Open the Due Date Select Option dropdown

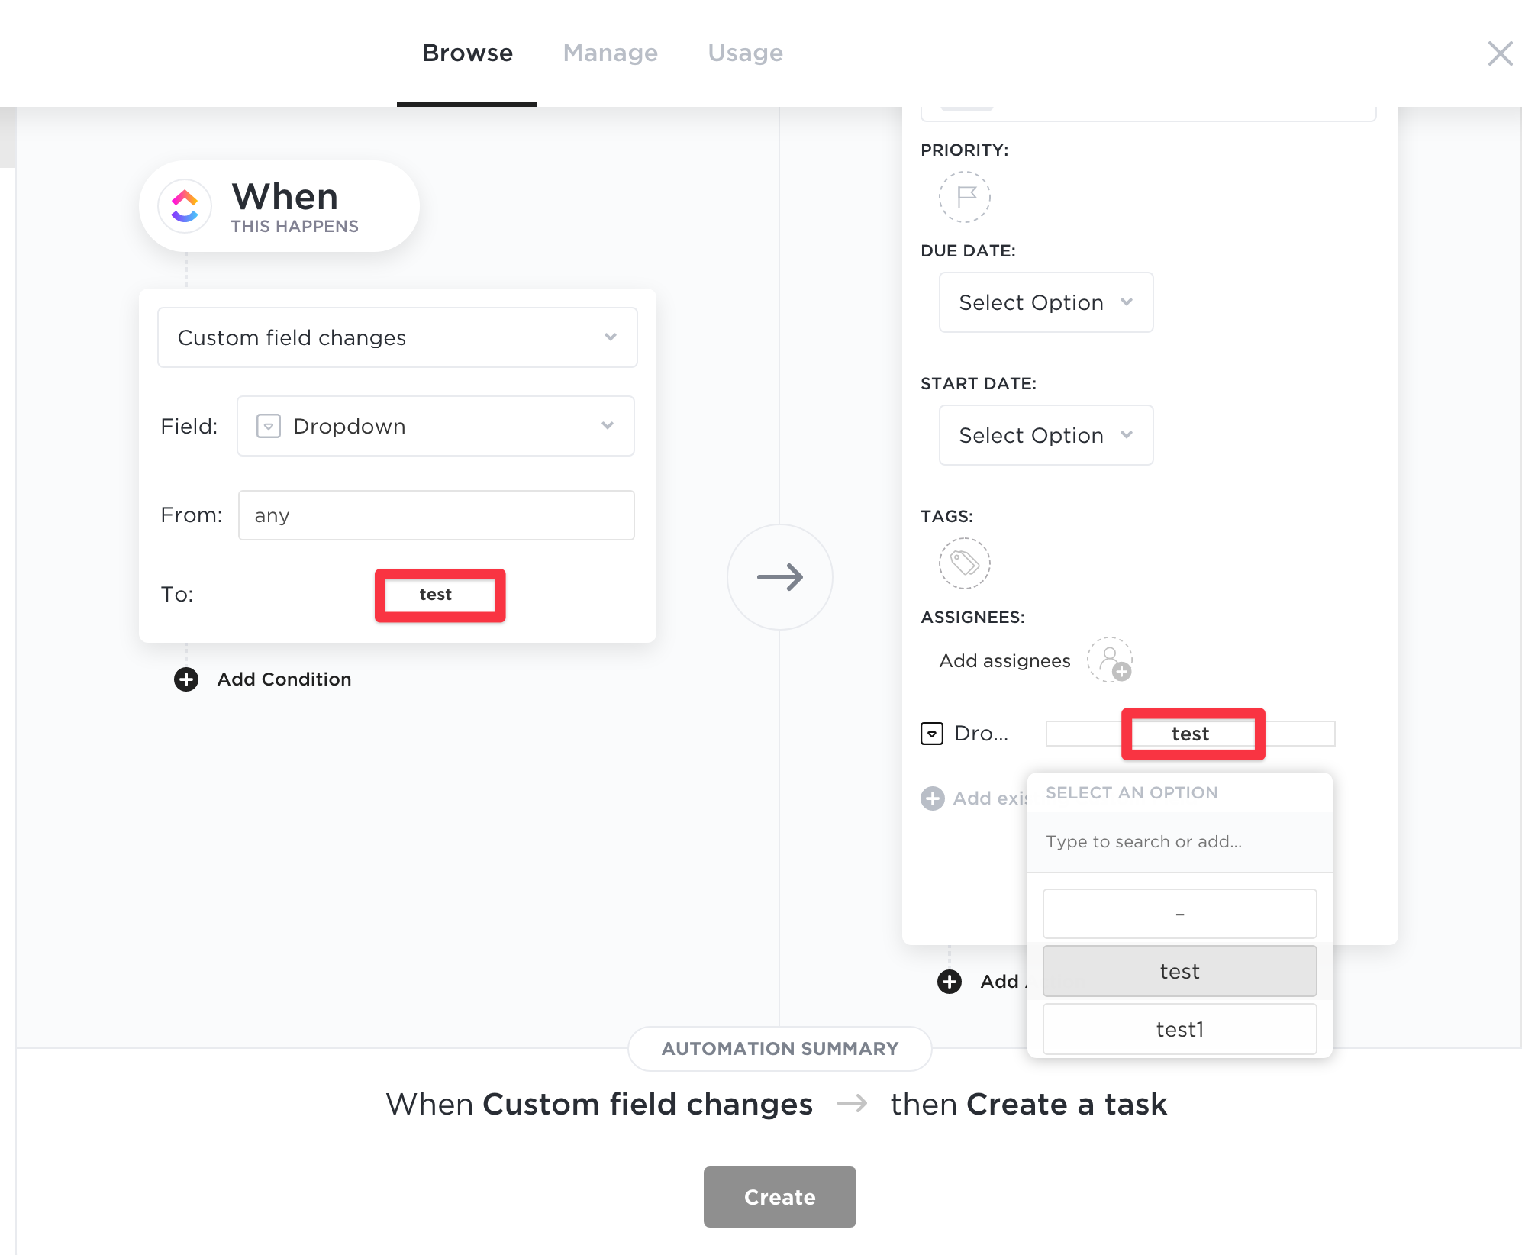1046,302
